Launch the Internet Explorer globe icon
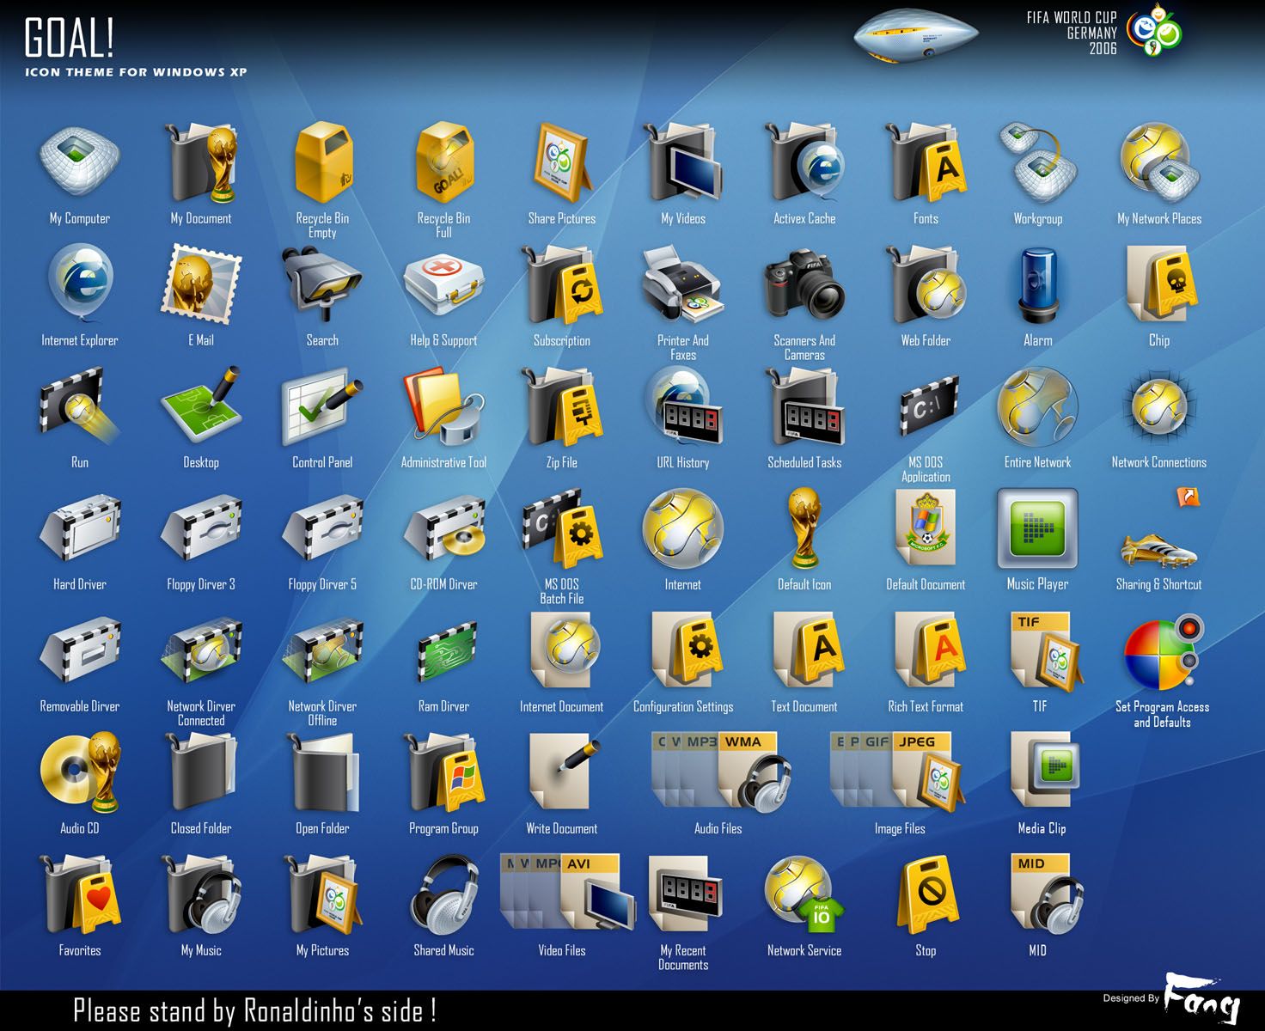Image resolution: width=1265 pixels, height=1031 pixels. coord(80,284)
